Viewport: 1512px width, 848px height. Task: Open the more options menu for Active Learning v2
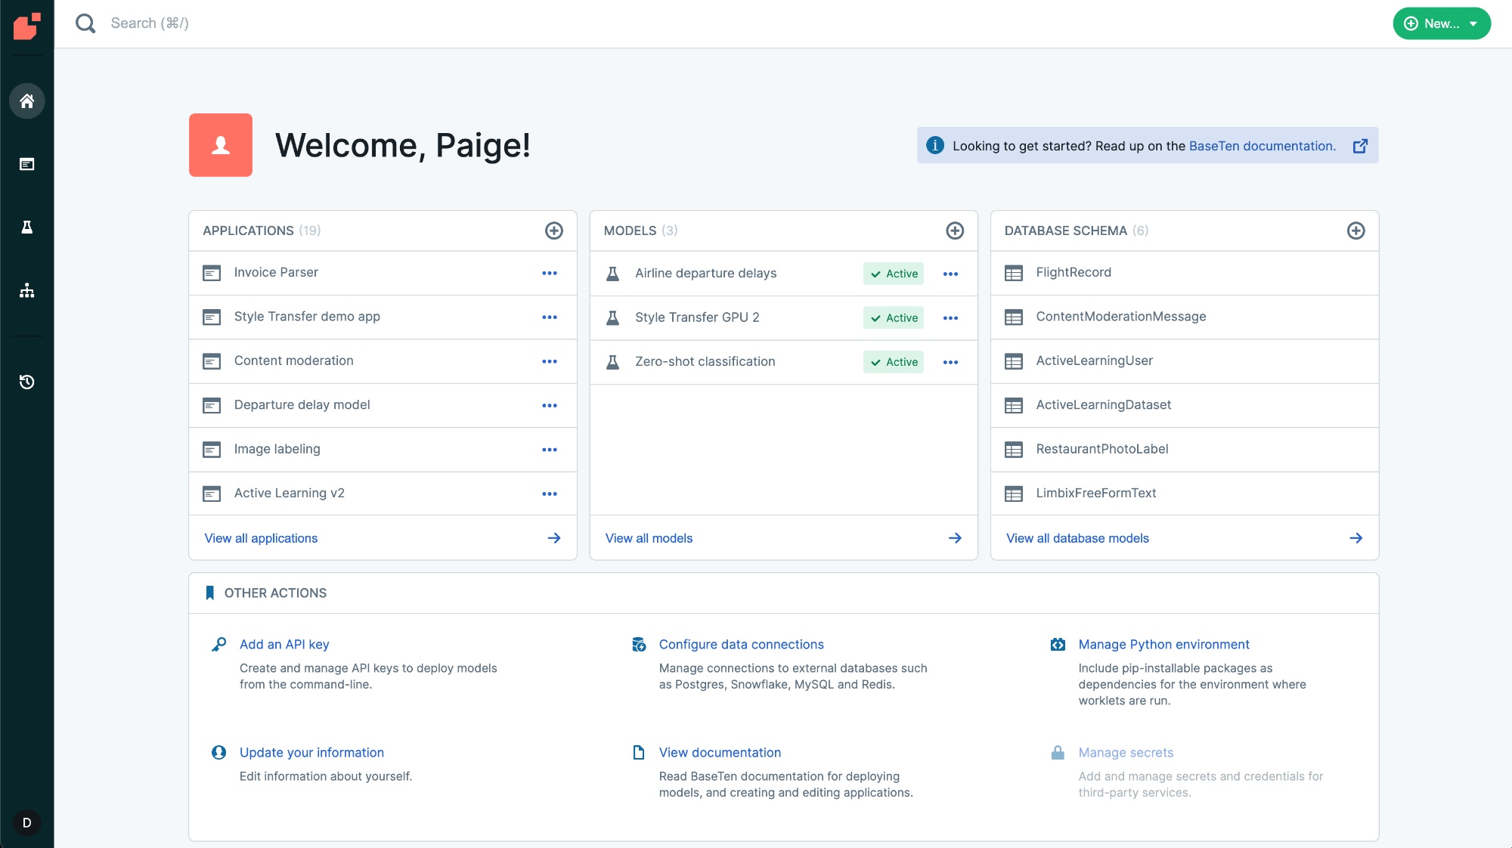550,494
